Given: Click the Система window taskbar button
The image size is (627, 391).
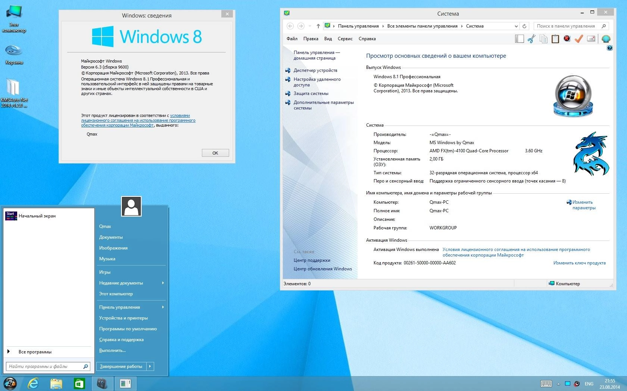Looking at the screenshot, I should point(125,383).
